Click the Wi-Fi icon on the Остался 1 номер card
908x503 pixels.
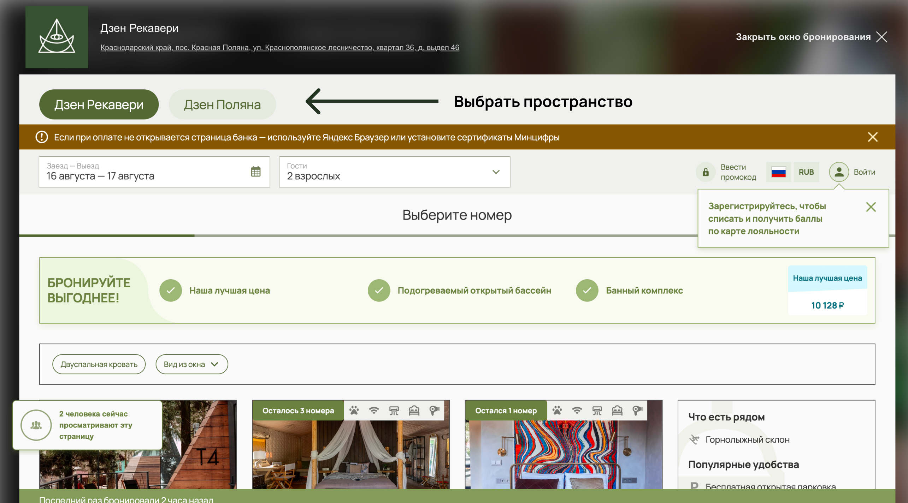point(577,411)
